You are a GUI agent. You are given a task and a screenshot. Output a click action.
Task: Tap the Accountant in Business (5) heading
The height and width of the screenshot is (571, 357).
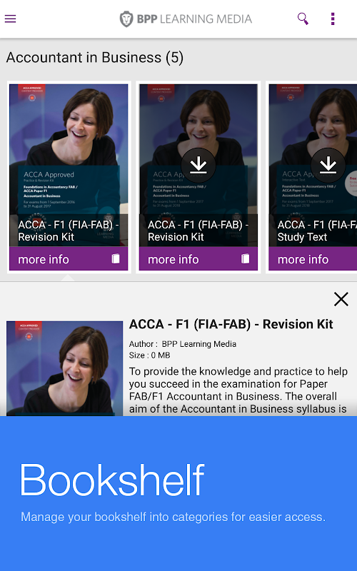[95, 58]
